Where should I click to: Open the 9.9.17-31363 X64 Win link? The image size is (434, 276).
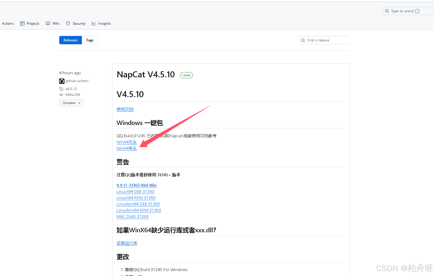pyautogui.click(x=136, y=185)
